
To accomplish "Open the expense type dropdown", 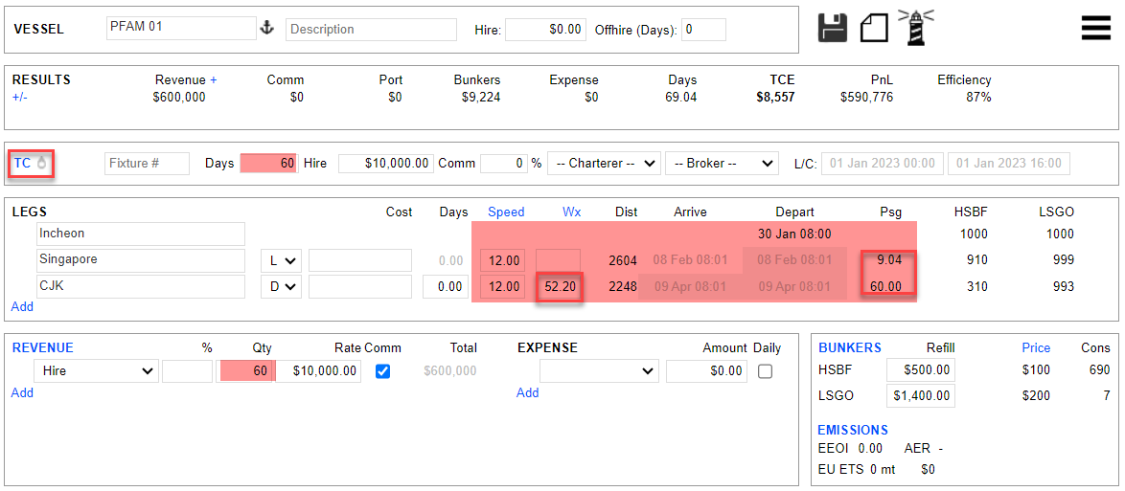I will [x=599, y=370].
